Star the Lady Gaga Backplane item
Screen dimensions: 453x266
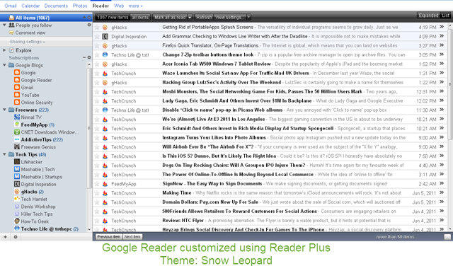[97, 101]
